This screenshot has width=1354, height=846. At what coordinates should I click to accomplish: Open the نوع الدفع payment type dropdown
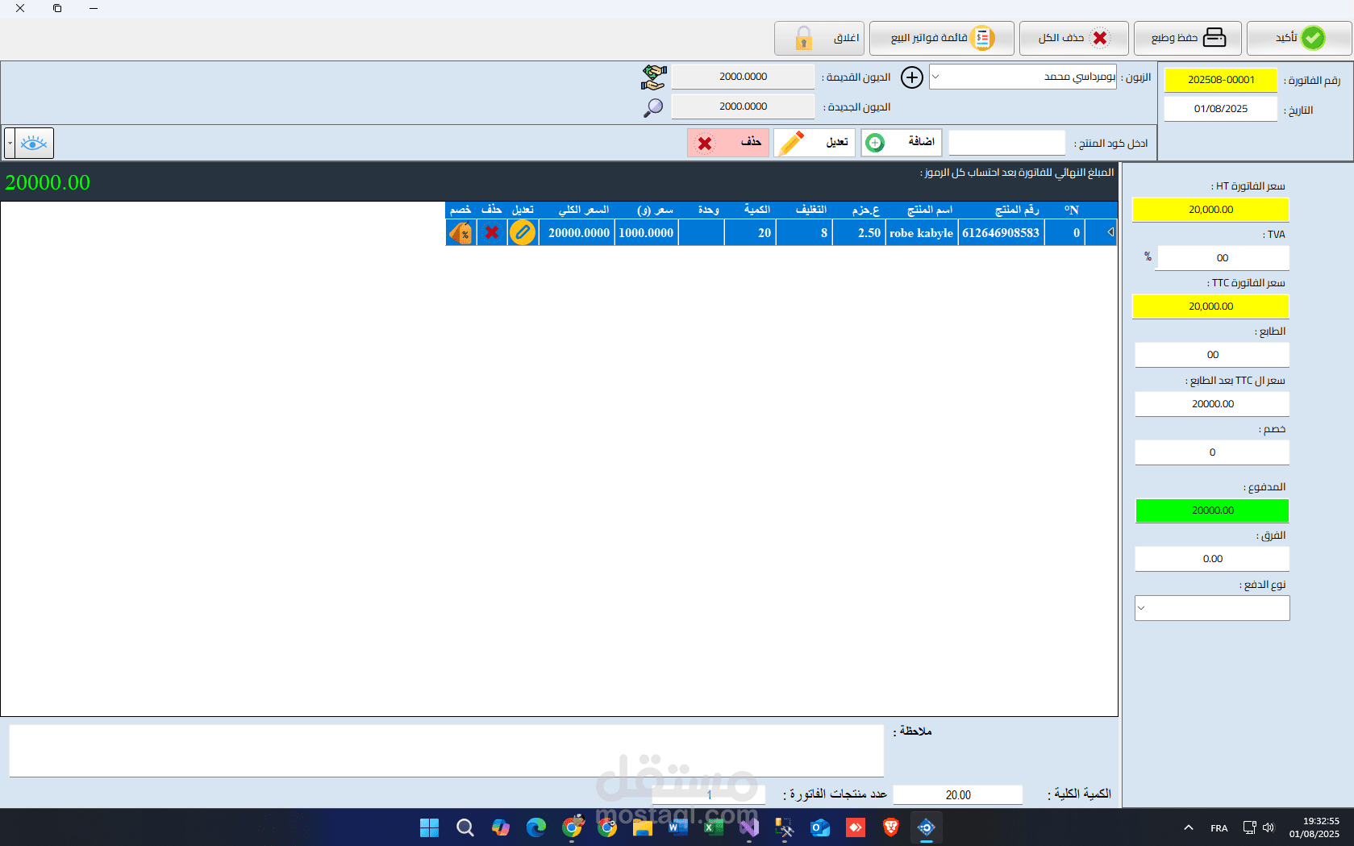[1212, 608]
